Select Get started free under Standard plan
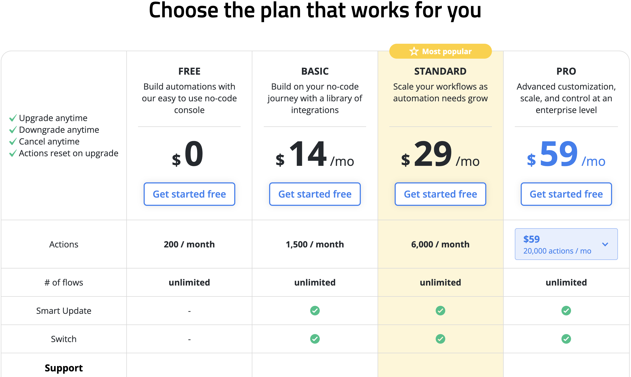Screen dimensions: 631x377 pos(440,194)
